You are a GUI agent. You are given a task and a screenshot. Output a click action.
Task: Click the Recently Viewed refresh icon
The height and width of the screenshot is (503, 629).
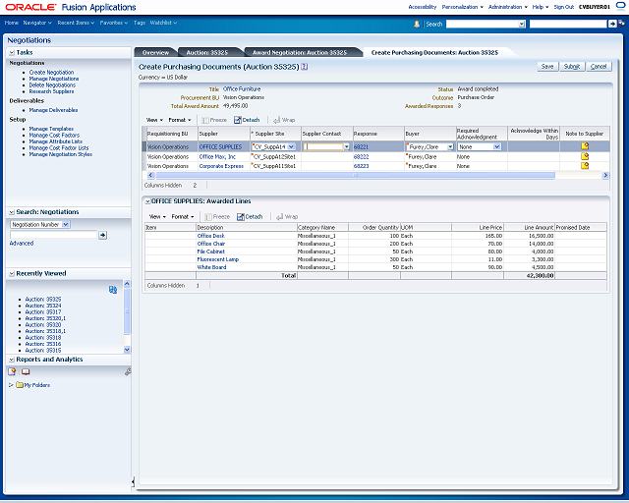113,290
